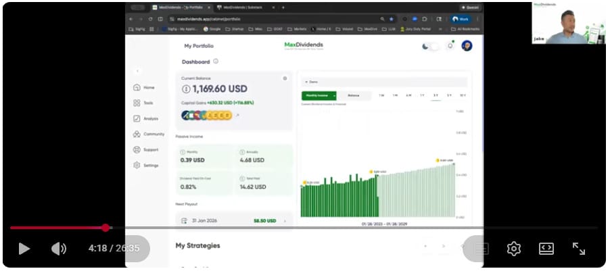
Task: Play the video
Action: pyautogui.click(x=24, y=249)
